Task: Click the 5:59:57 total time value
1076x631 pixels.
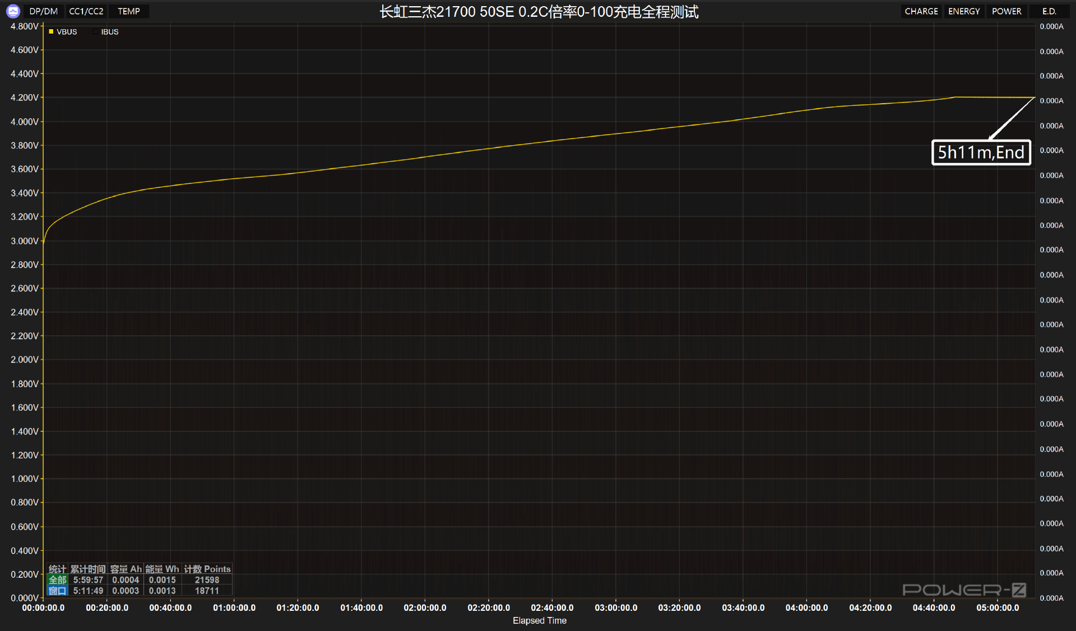Action: [88, 580]
